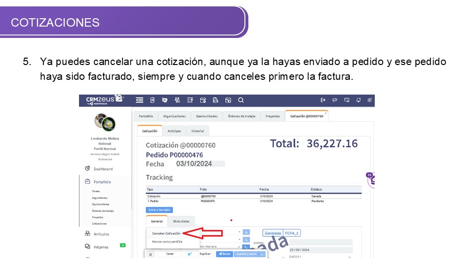
Task: Switch to the Portafolio tab
Action: pos(146,116)
